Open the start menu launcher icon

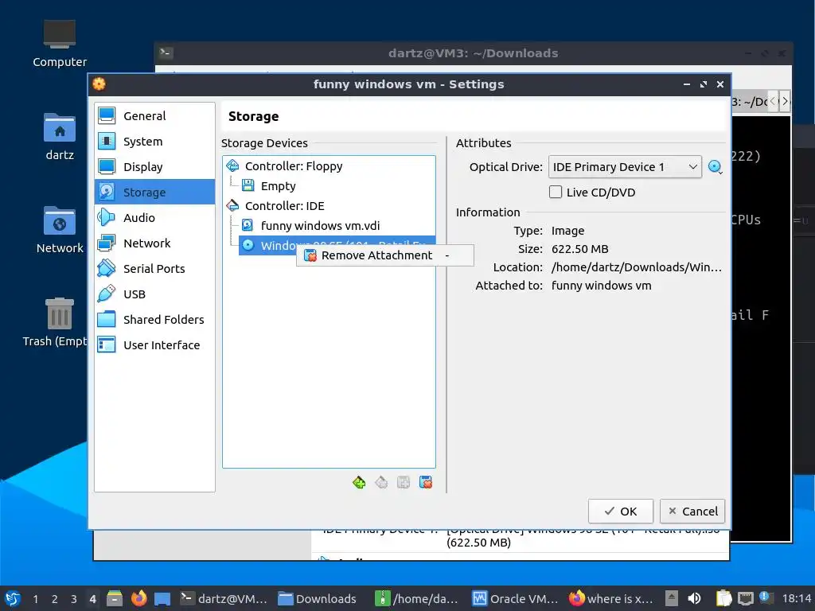(x=13, y=598)
